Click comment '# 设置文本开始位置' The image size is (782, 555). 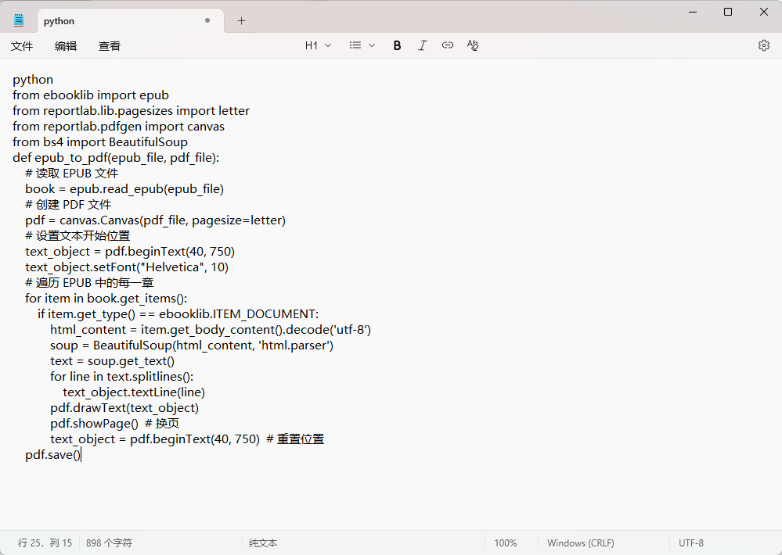tap(77, 235)
